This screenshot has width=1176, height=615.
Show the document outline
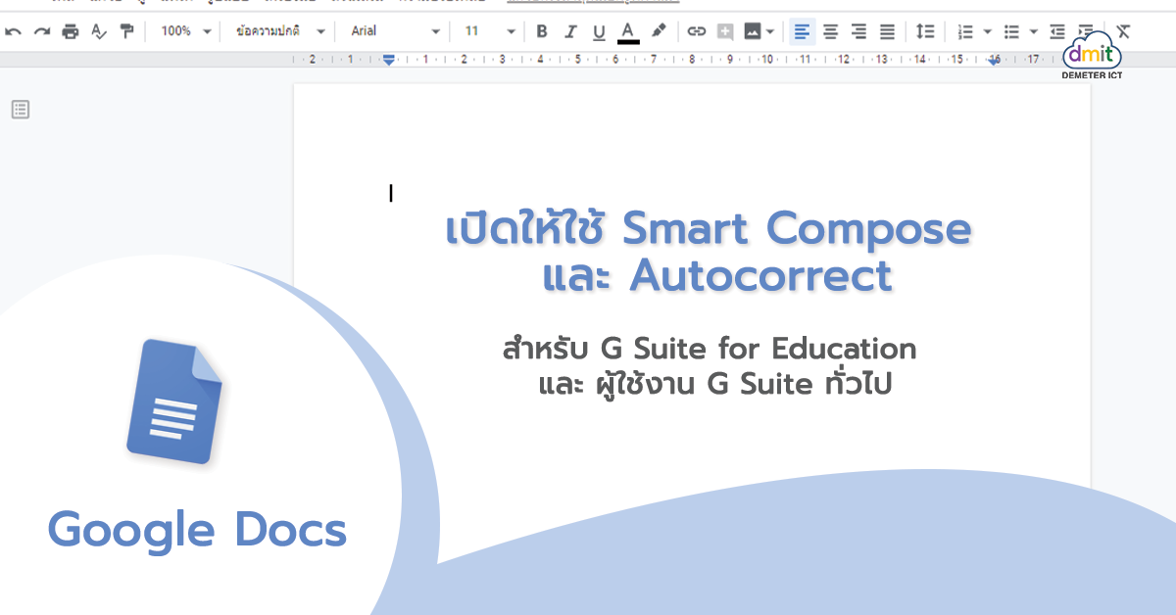(x=20, y=110)
